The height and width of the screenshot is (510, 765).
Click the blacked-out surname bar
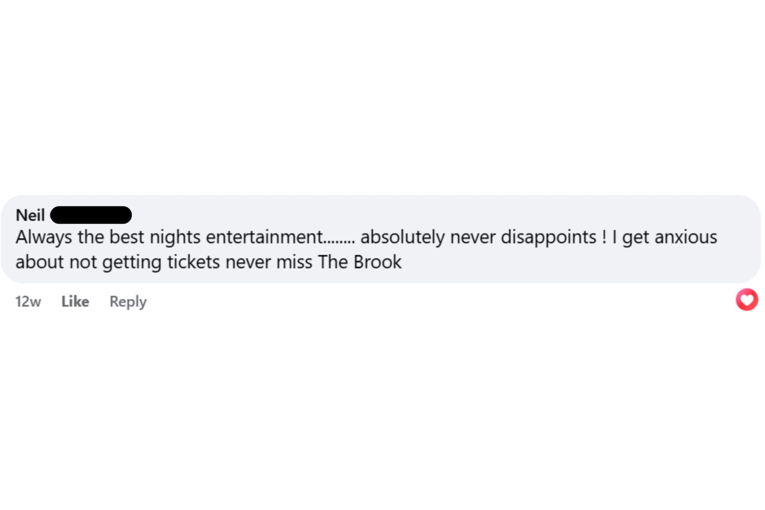pyautogui.click(x=91, y=215)
